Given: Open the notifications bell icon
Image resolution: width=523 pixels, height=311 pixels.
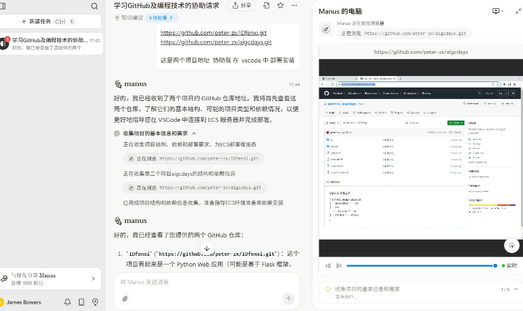Looking at the screenshot, I should [x=67, y=302].
